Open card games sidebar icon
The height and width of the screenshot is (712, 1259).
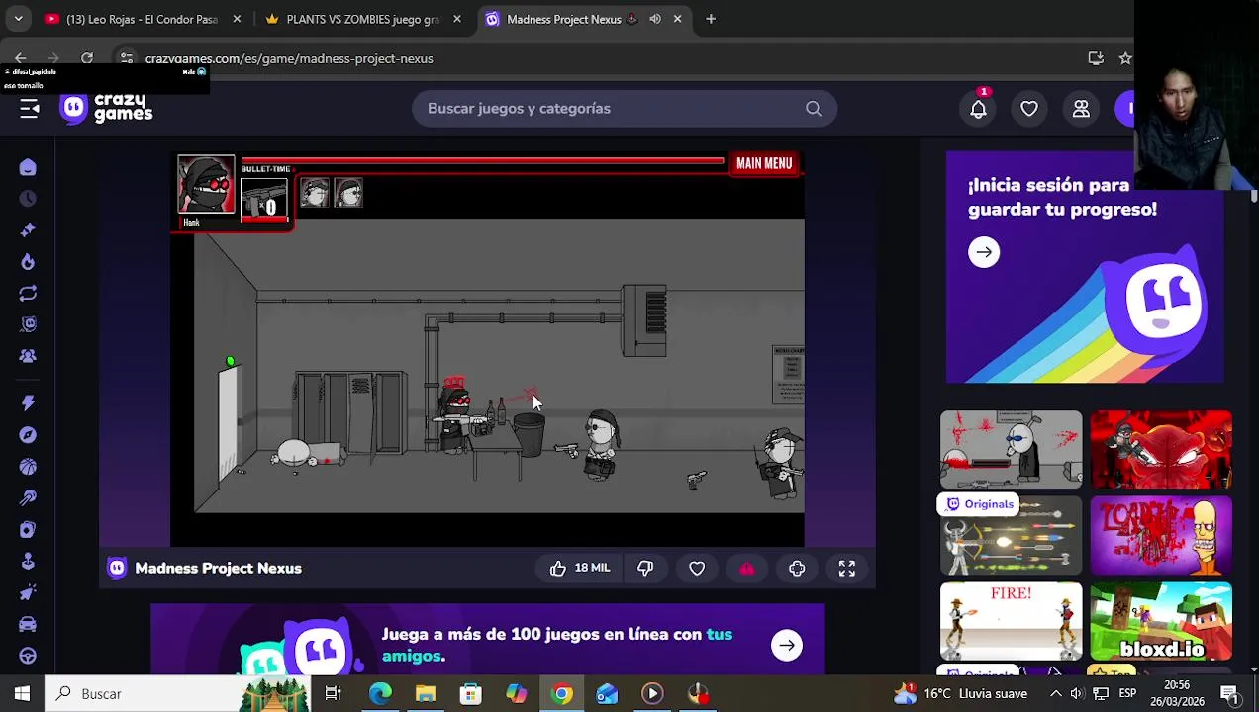pyautogui.click(x=28, y=529)
